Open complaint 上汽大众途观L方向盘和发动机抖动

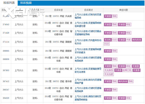click(88, 42)
